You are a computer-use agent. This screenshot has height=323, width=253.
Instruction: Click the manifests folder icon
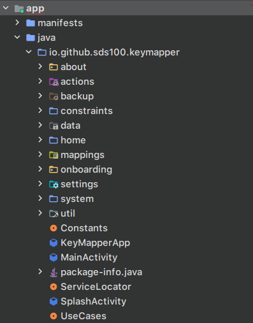tap(31, 23)
